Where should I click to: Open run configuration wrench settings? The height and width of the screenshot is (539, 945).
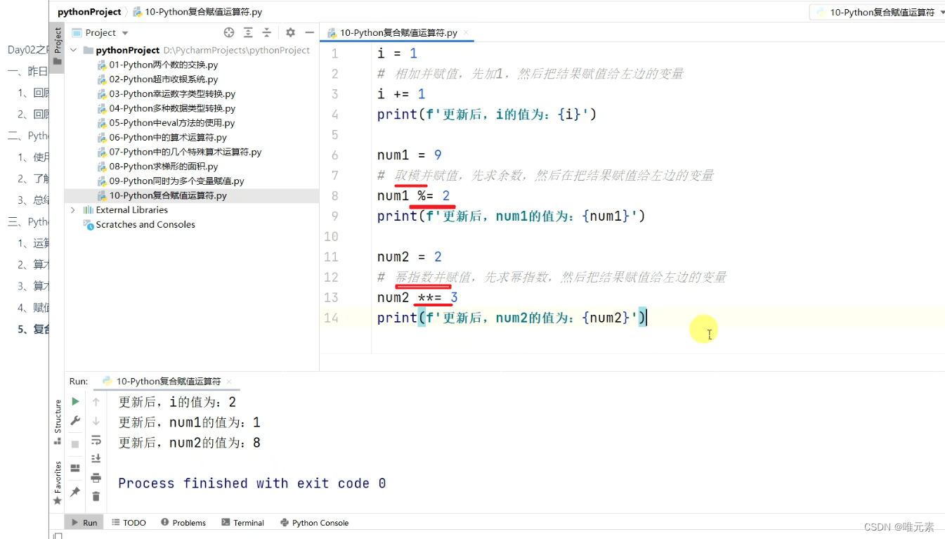pos(75,420)
